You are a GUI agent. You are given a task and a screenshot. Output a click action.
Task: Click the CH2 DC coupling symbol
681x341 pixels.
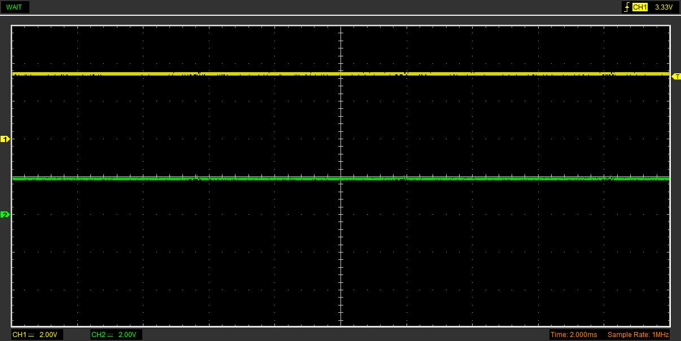coord(110,335)
